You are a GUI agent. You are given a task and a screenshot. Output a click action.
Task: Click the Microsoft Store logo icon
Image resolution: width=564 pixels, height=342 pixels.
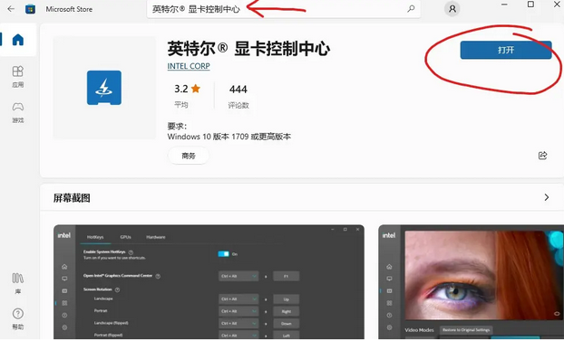[30, 9]
